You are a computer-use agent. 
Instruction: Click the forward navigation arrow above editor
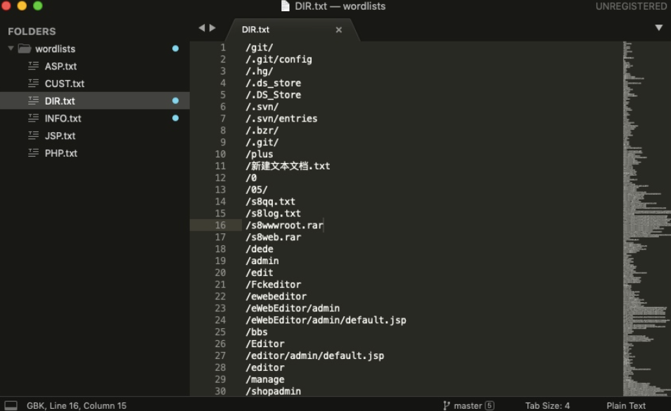pos(212,28)
